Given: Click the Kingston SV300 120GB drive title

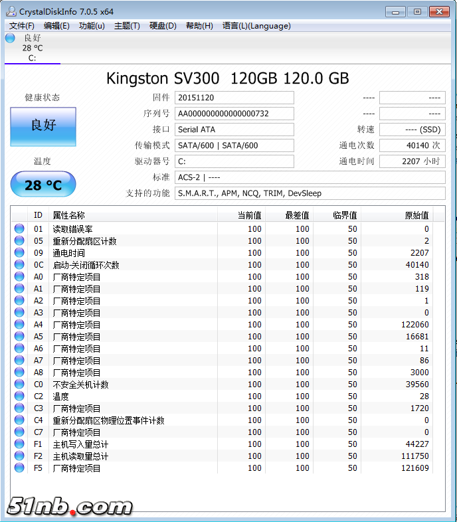Looking at the screenshot, I should tap(228, 78).
